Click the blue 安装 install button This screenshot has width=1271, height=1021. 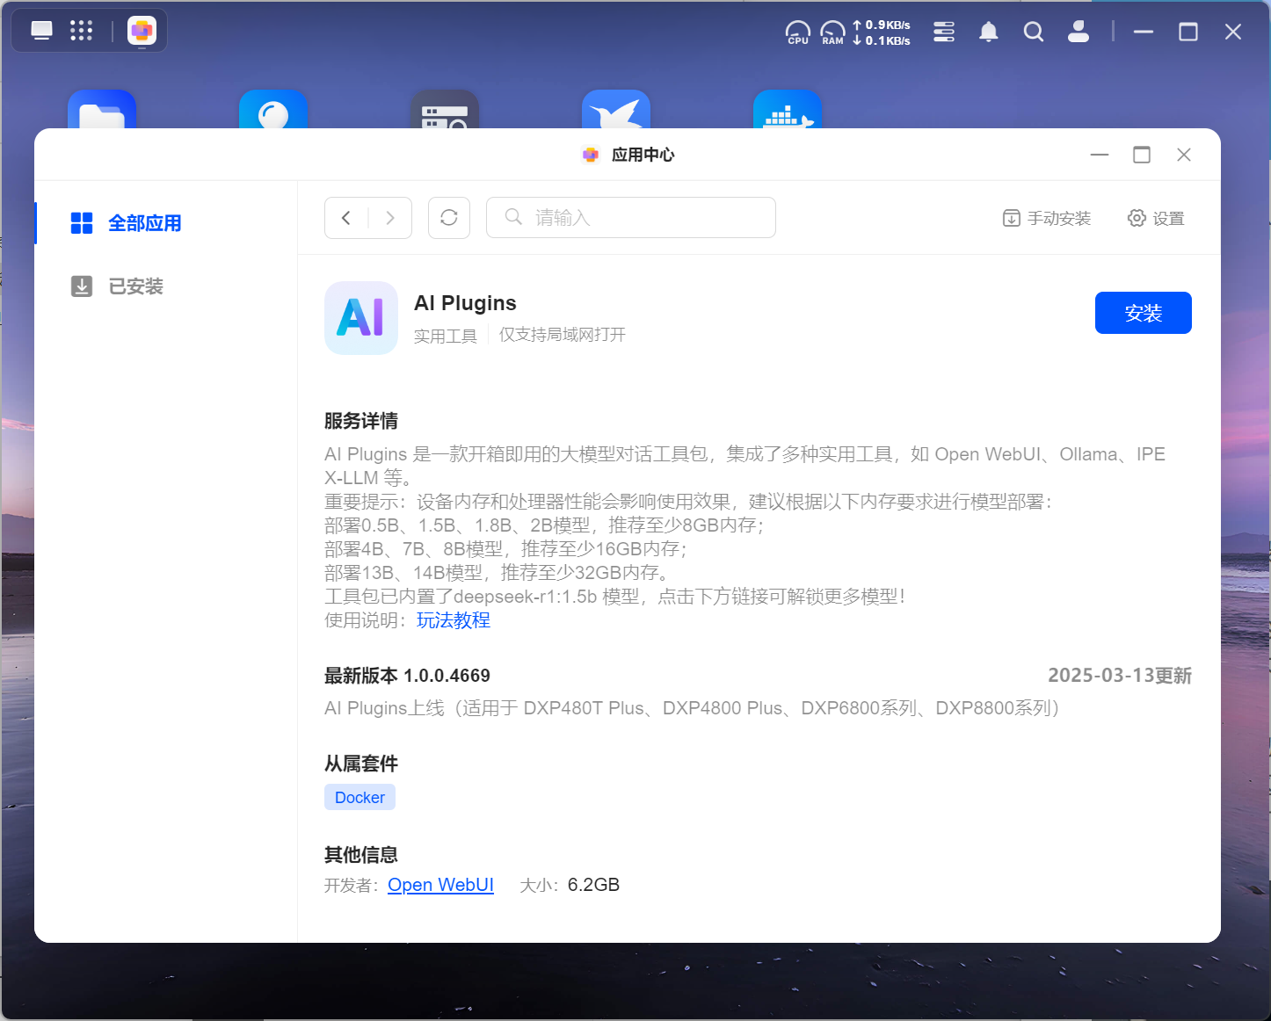coord(1144,313)
